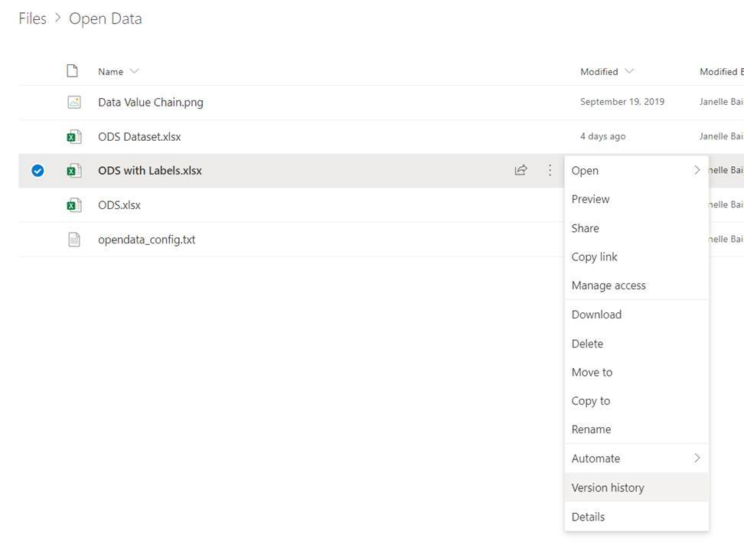Select Manage access in the context menu

pyautogui.click(x=636, y=286)
